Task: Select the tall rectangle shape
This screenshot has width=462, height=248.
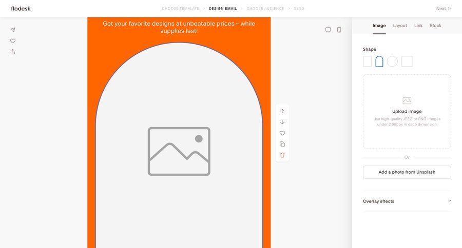Action: coord(367,61)
